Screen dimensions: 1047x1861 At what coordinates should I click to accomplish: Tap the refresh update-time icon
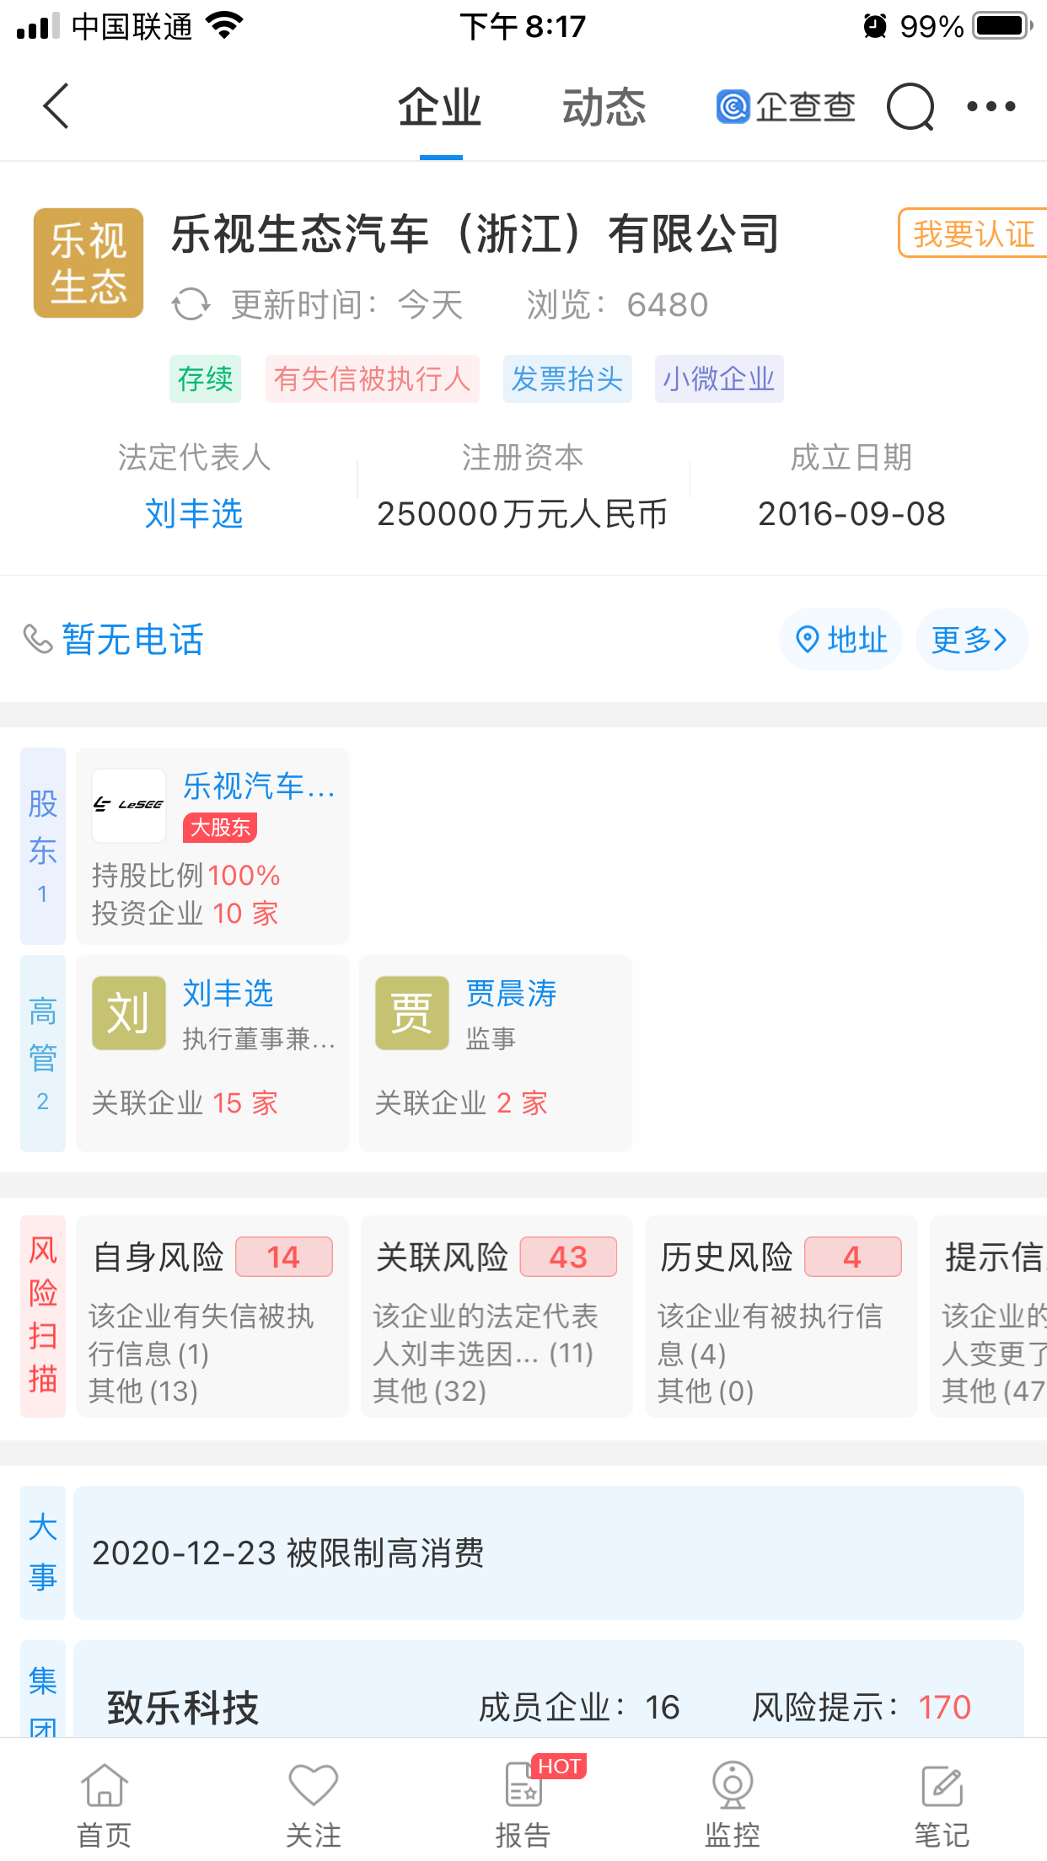[x=191, y=304]
